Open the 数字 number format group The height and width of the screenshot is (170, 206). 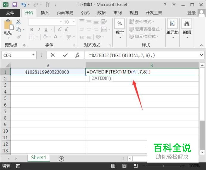pos(120,29)
